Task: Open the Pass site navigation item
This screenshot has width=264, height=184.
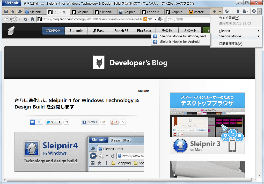Action: (x=99, y=31)
